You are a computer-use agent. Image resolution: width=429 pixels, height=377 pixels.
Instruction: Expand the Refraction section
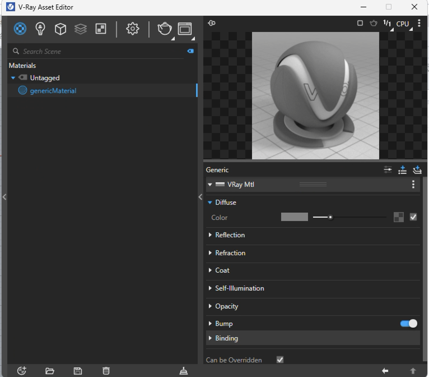point(210,253)
